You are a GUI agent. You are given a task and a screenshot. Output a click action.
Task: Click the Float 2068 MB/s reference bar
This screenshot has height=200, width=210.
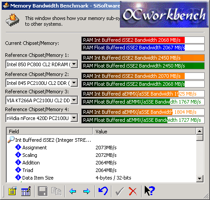[x=143, y=84]
